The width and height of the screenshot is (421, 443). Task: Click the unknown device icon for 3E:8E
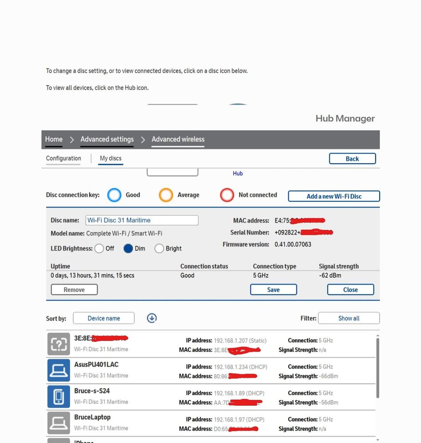pyautogui.click(x=59, y=344)
